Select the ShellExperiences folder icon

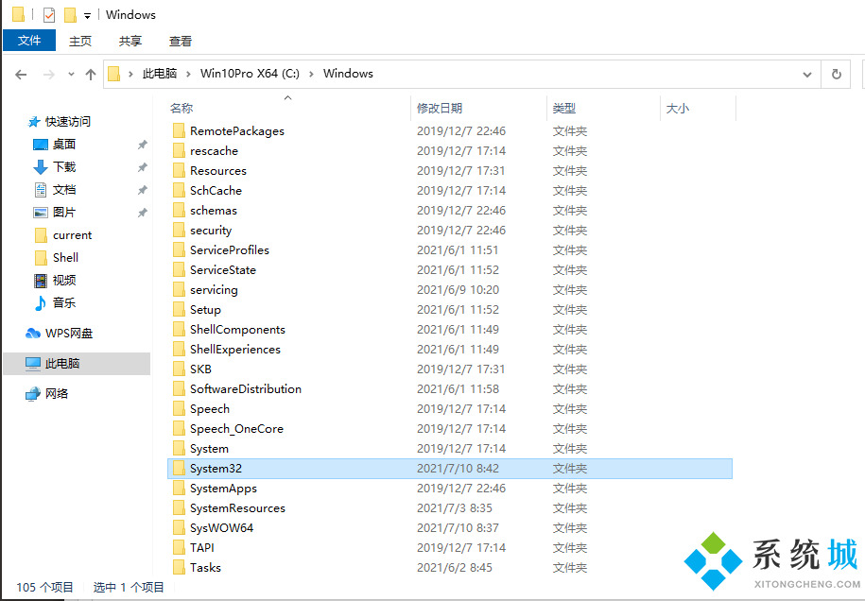point(178,349)
